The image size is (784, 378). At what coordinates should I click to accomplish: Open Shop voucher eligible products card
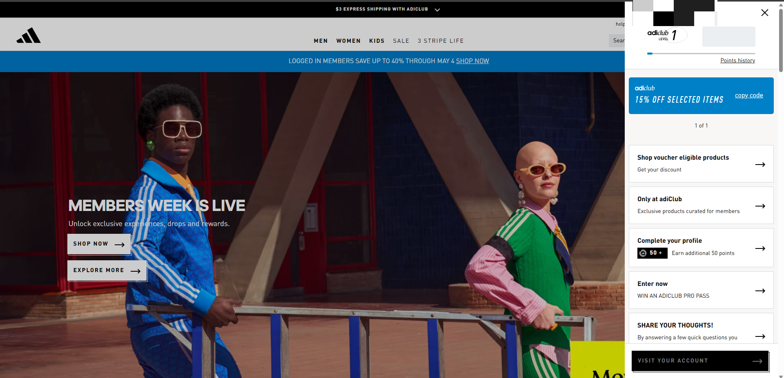[701, 164]
